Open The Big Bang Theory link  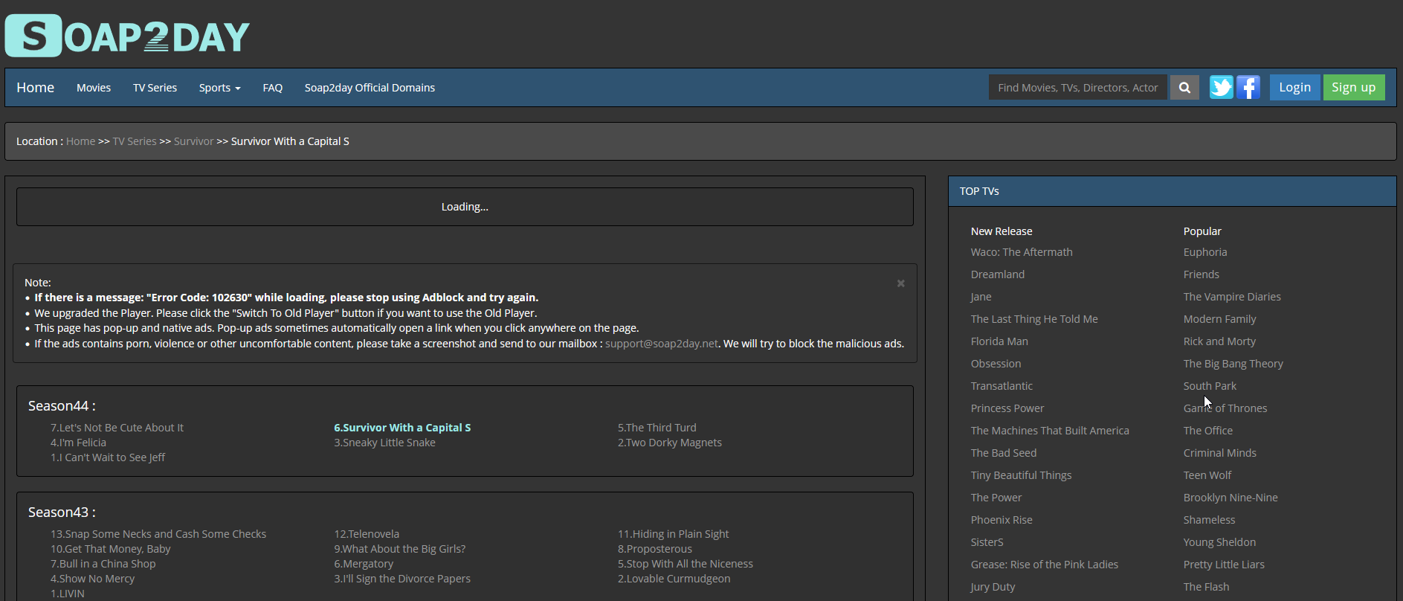click(x=1233, y=364)
